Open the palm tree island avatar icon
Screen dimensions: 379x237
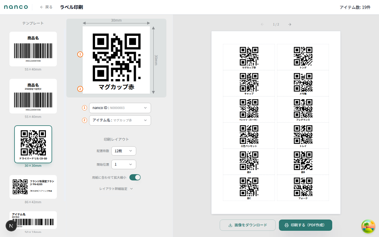pyautogui.click(x=368, y=226)
